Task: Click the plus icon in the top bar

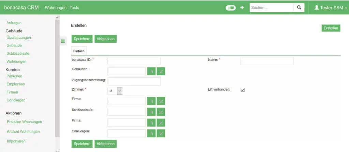Action: click(242, 7)
